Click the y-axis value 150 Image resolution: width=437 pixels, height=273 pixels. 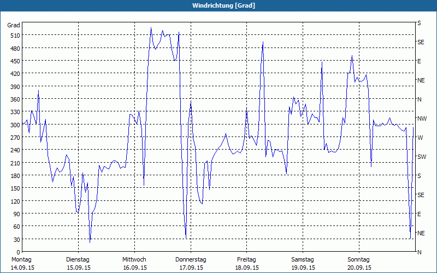(16, 188)
